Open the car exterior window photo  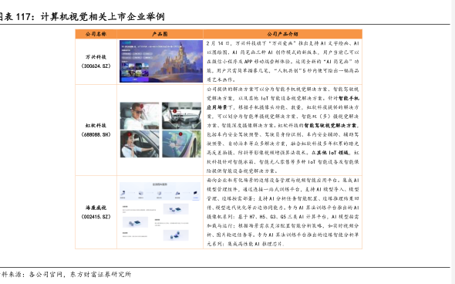tap(181, 144)
